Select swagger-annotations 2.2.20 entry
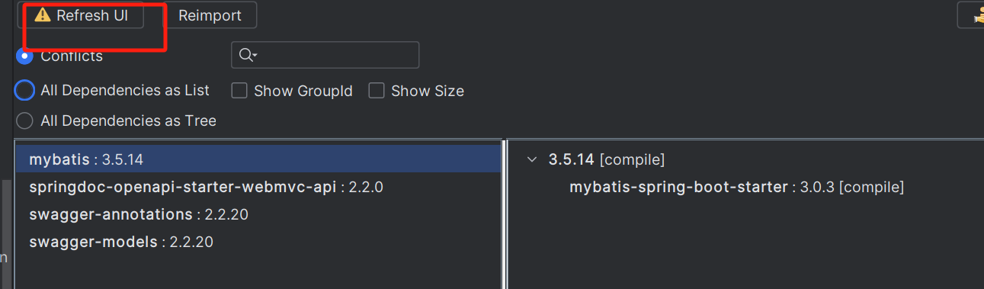Image resolution: width=984 pixels, height=289 pixels. 258,214
